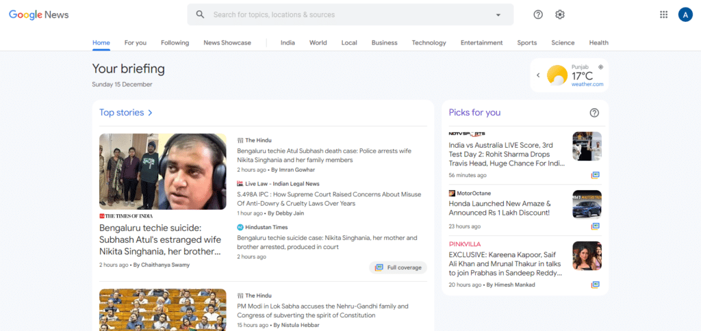Expand the weather widget left chevron
Viewport: 701px width, 331px height.
coord(538,75)
